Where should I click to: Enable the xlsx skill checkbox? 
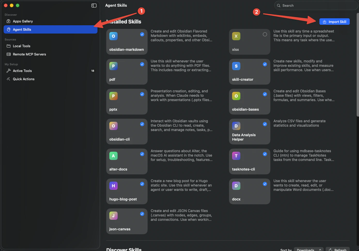(265, 34)
